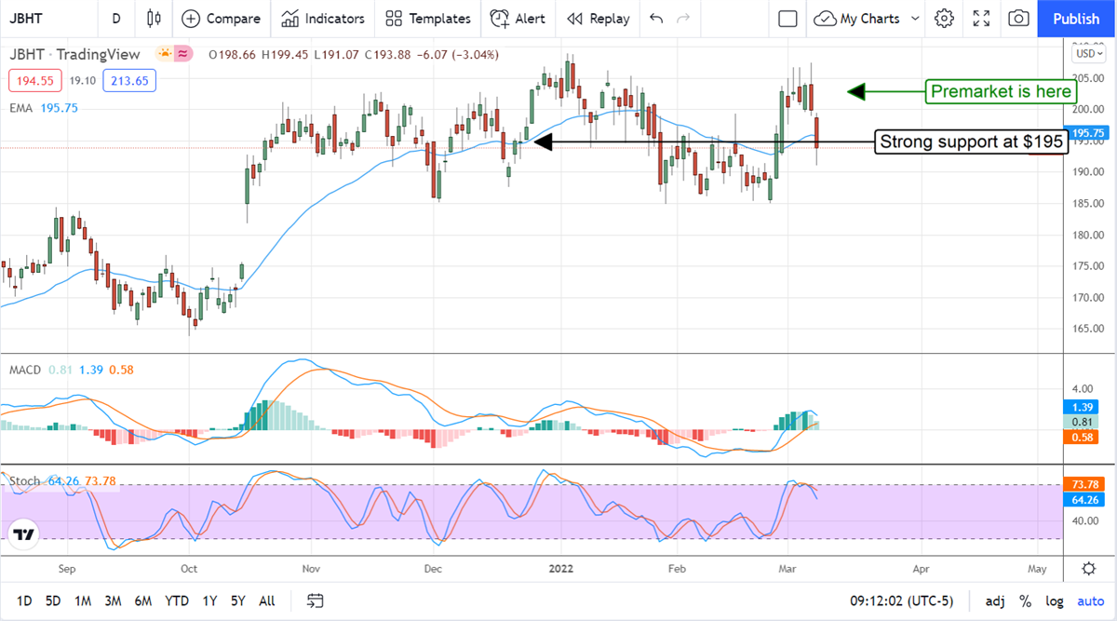Select the 3M time range

(x=113, y=601)
